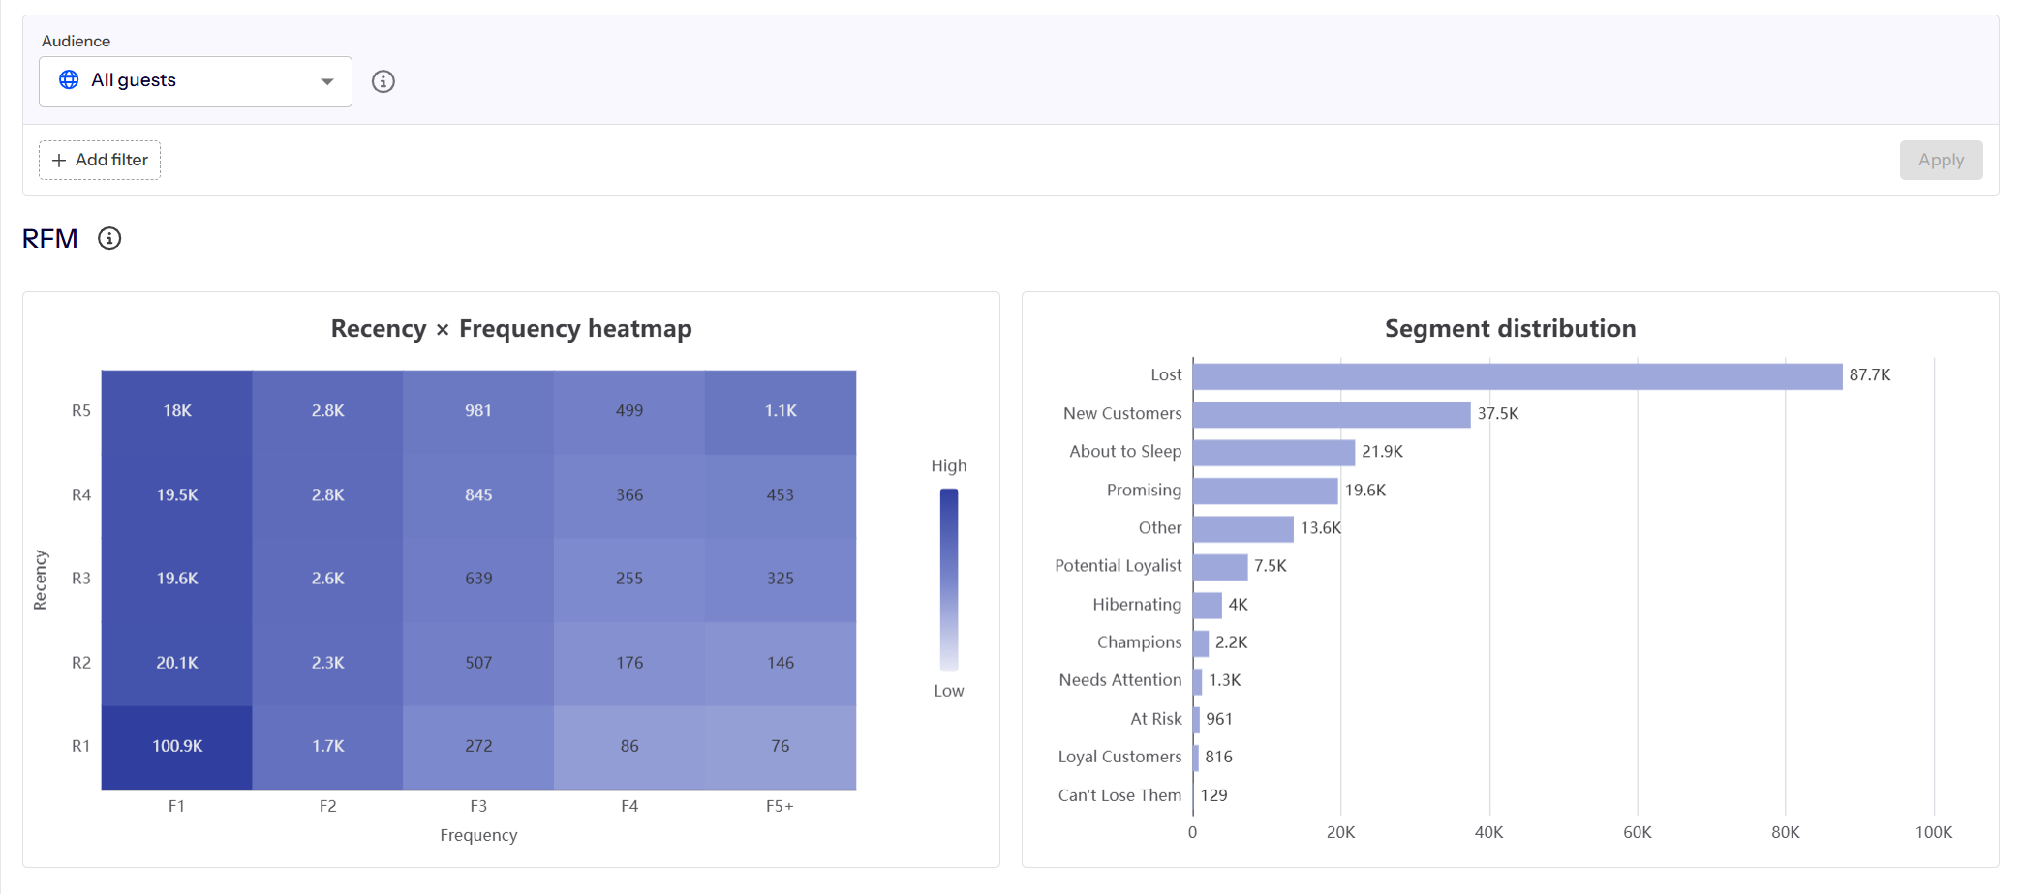Click the globe icon in All guests selector

click(x=69, y=79)
